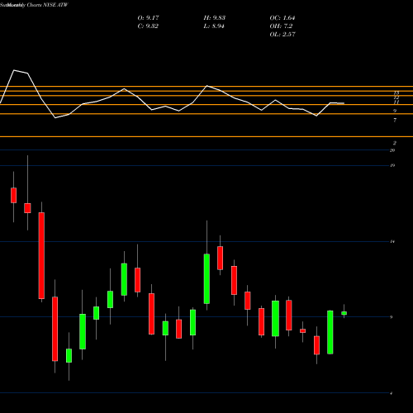This screenshot has width=413, height=413.
Task: Click the tallest red candle body
Action: [41, 255]
